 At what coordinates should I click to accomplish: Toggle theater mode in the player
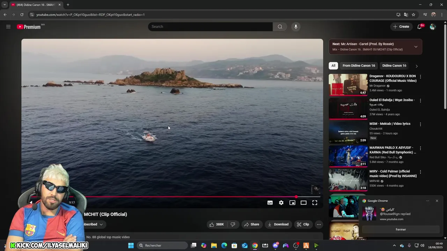click(x=303, y=203)
